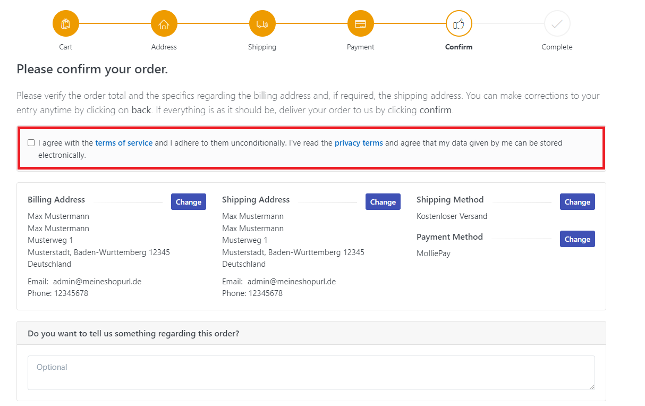Screen dimensions: 645x406
Task: Select the 'Complete' step text label
Action: pos(557,47)
